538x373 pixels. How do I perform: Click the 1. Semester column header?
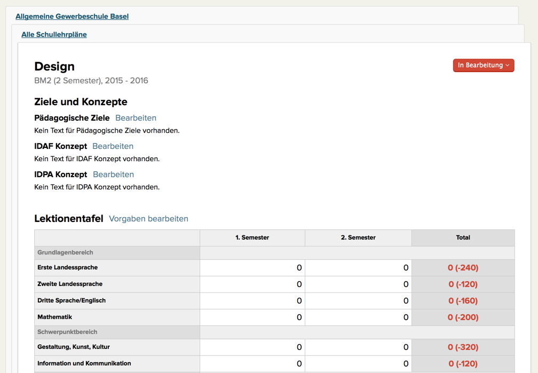point(252,237)
